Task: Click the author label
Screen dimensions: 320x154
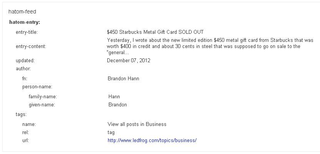Action: (x=23, y=69)
